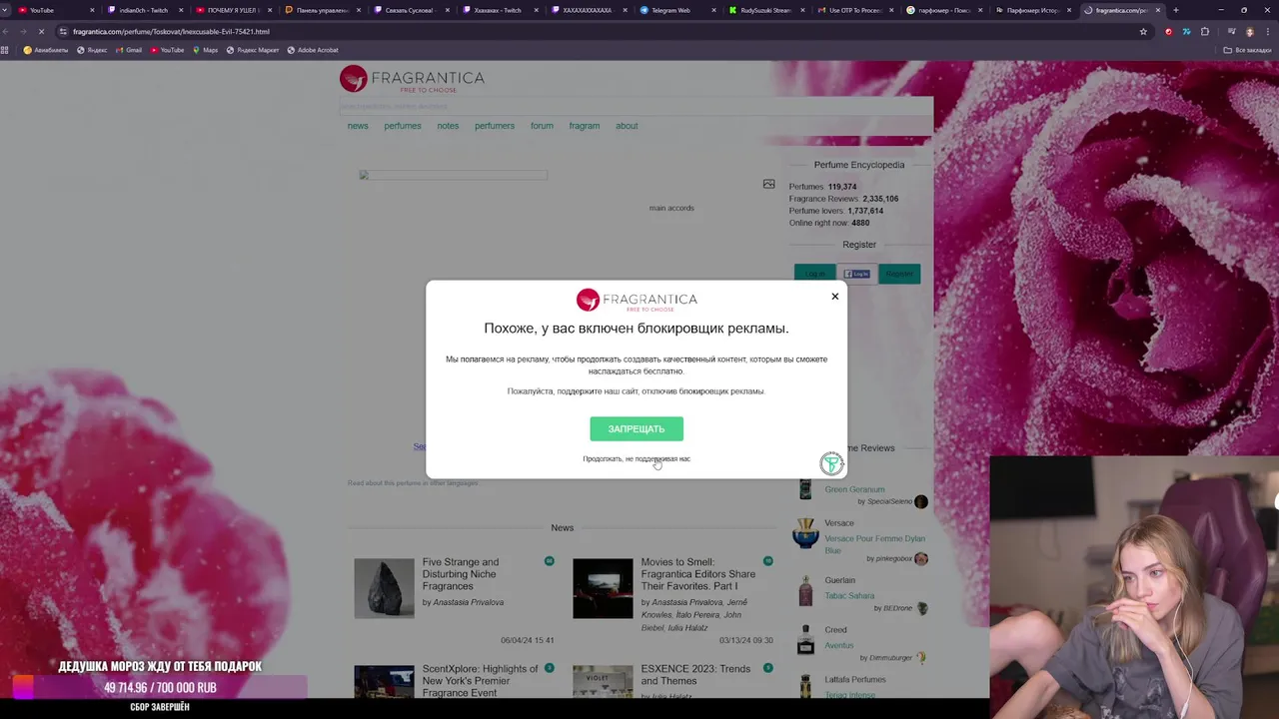The width and height of the screenshot is (1279, 719).
Task: Switch to the indian0ch - Twitch tab
Action: pyautogui.click(x=144, y=10)
